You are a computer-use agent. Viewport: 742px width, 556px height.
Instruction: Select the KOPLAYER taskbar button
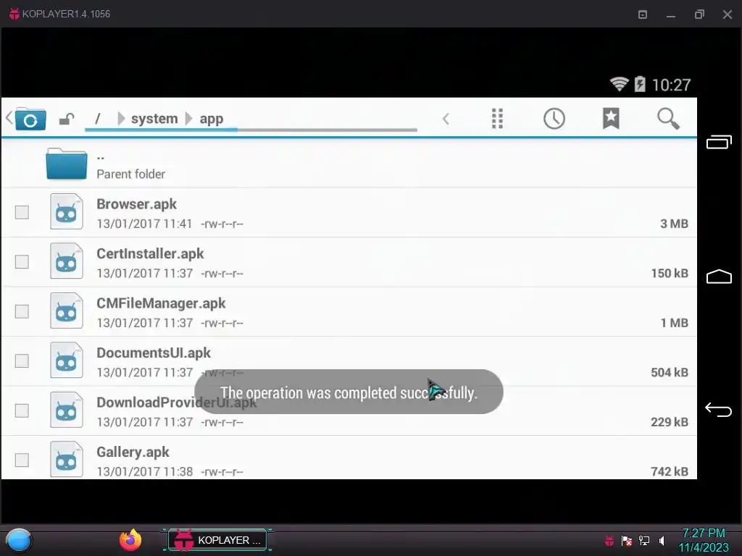(x=217, y=540)
